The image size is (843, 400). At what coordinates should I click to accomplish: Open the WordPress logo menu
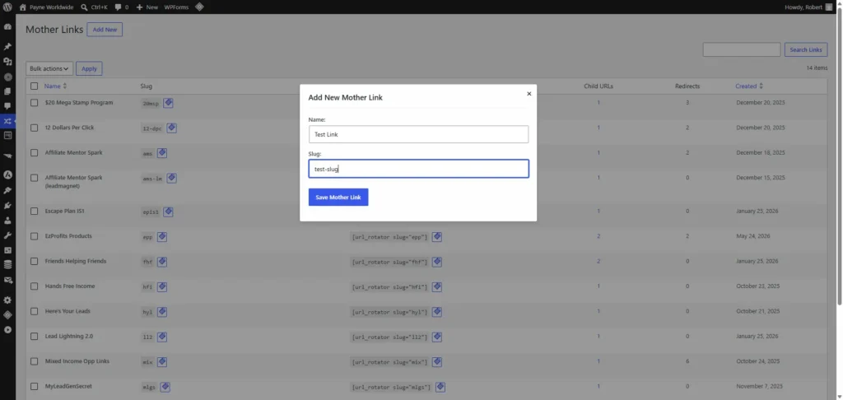click(x=7, y=7)
